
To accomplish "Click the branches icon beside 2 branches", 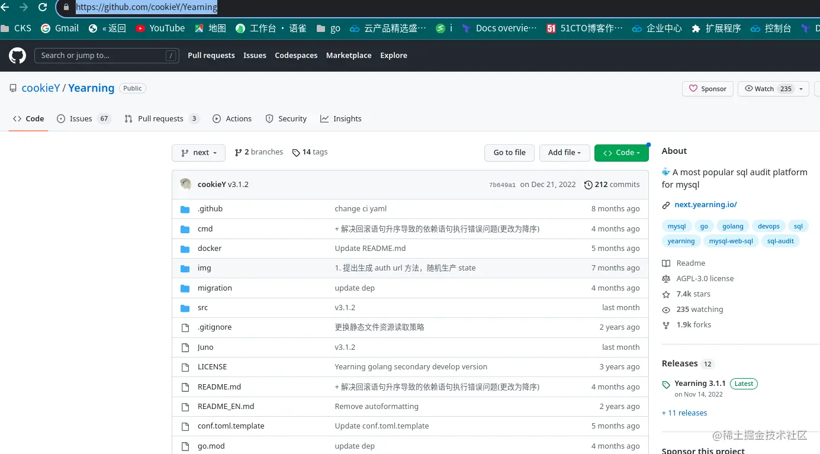I will tap(238, 153).
